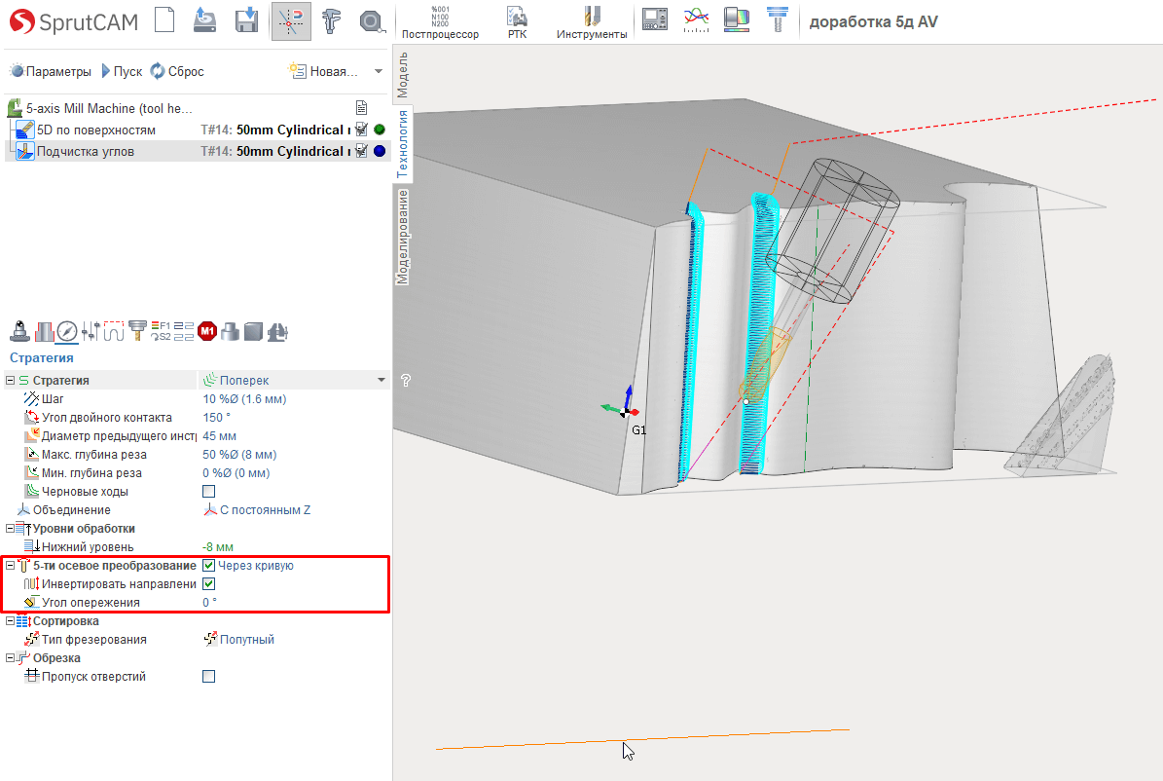Edit the previous tool diameter value 45 мм
The height and width of the screenshot is (781, 1163).
tap(220, 436)
